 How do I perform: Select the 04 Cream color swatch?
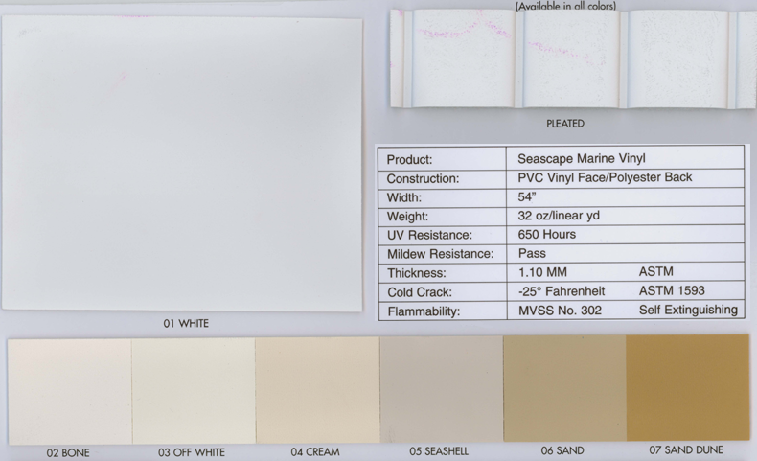(318, 390)
